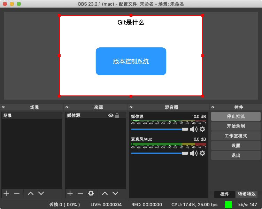Mute the 媒体源 audio speaker icon
Viewport: 262px width, 209px height.
coord(194,129)
